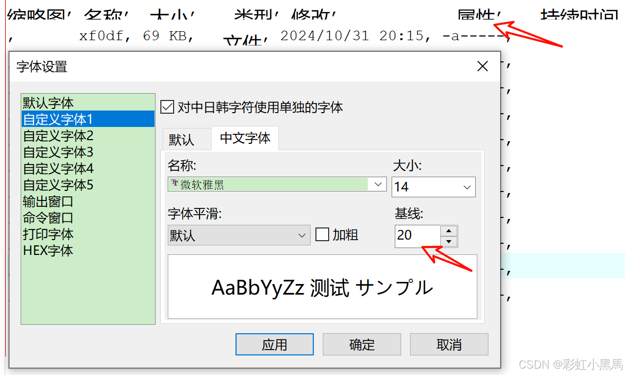625x375 pixels.
Task: Click the TrueType icon beside 微软雅黑
Action: pos(175,183)
